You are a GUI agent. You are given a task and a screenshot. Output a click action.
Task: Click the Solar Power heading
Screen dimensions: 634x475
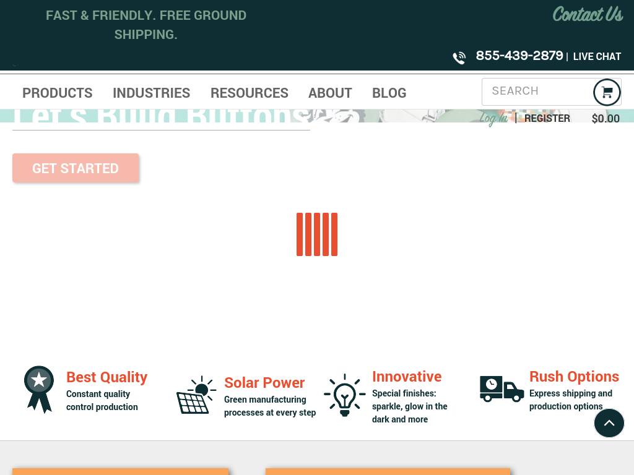[264, 382]
